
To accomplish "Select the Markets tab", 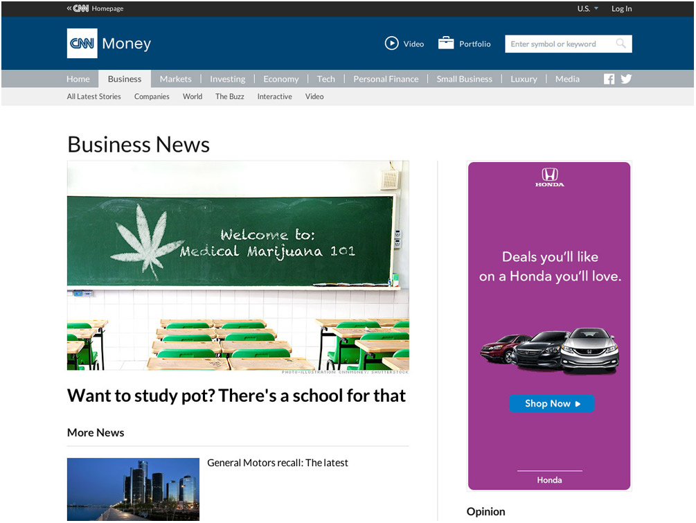I will tap(175, 79).
